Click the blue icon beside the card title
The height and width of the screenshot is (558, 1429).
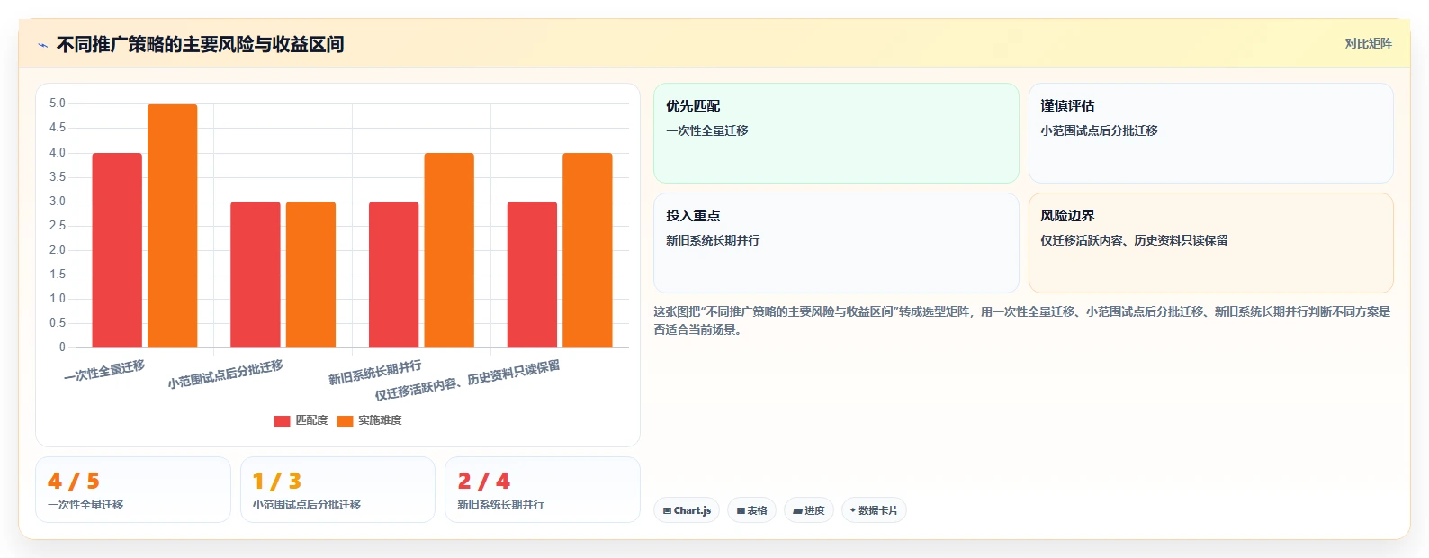[42, 45]
